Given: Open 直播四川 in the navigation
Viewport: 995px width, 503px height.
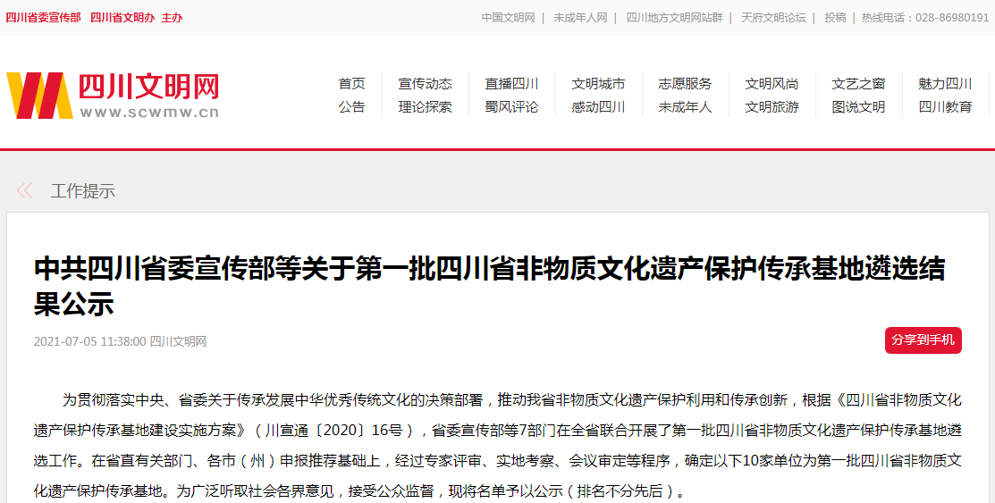Looking at the screenshot, I should 511,84.
